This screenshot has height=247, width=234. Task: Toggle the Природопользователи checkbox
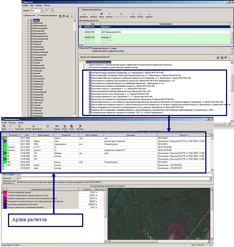[x=80, y=9]
